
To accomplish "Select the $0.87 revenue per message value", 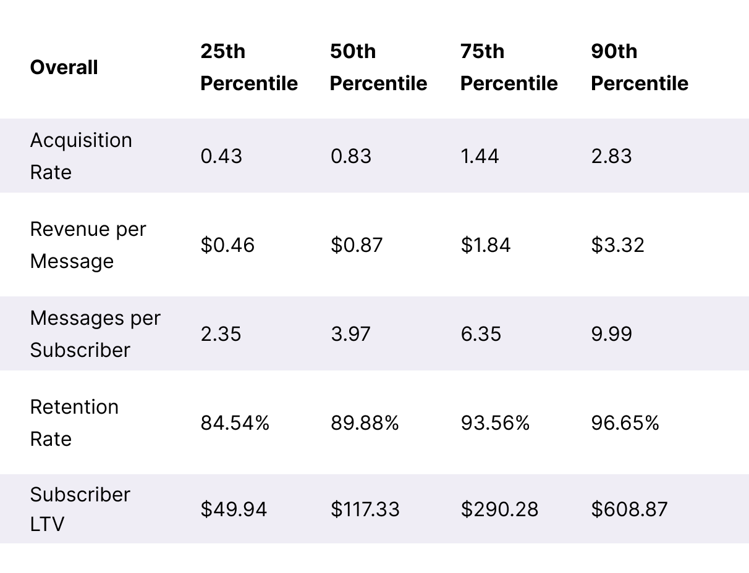I will (x=357, y=245).
